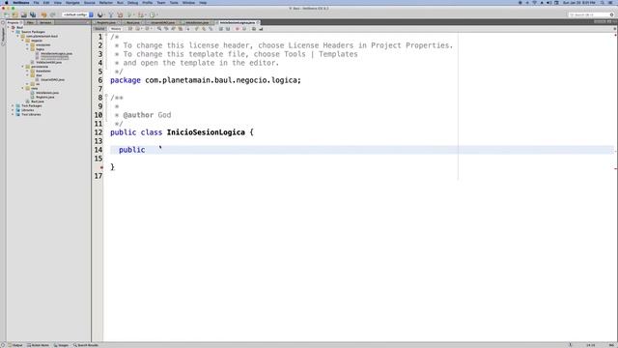
Task: Open the Apple menu
Action: (x=7, y=3)
